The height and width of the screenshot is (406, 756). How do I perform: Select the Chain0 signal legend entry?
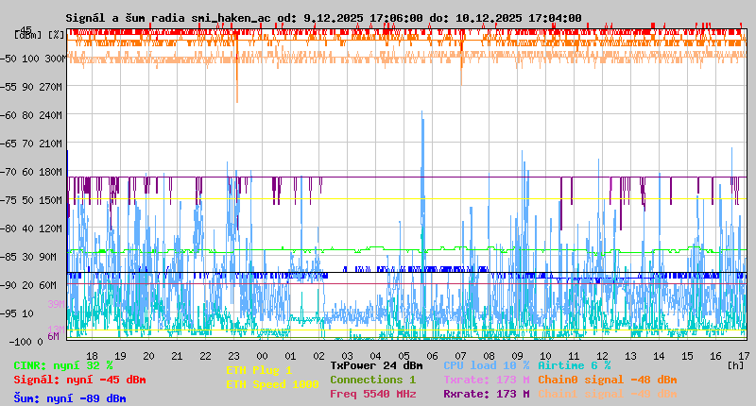pyautogui.click(x=607, y=380)
